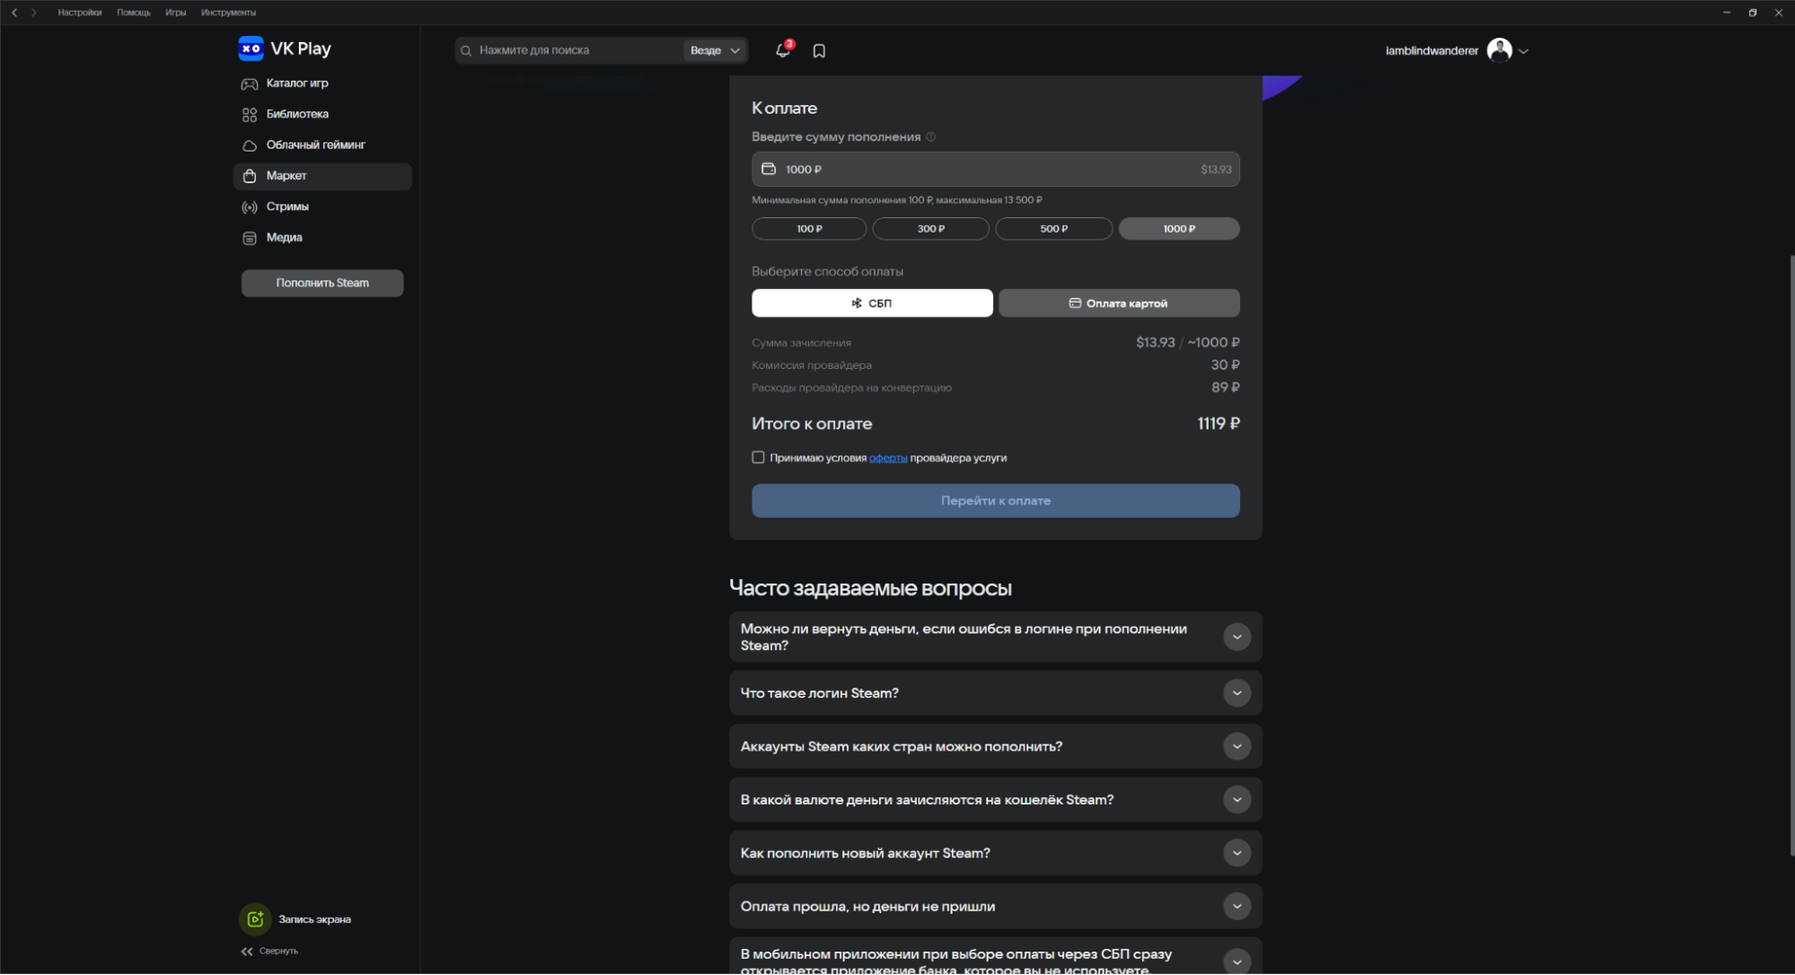Screen dimensions: 1795x975
Task: Click Комиссия провайдера value 30 ₽
Action: tap(1225, 365)
